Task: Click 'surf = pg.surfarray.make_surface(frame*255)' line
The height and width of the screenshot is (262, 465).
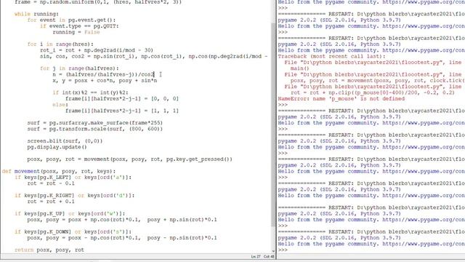Action: (x=95, y=123)
